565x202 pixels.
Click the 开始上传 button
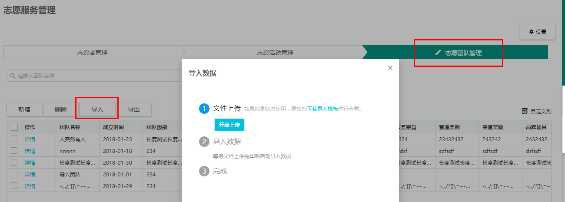click(229, 125)
